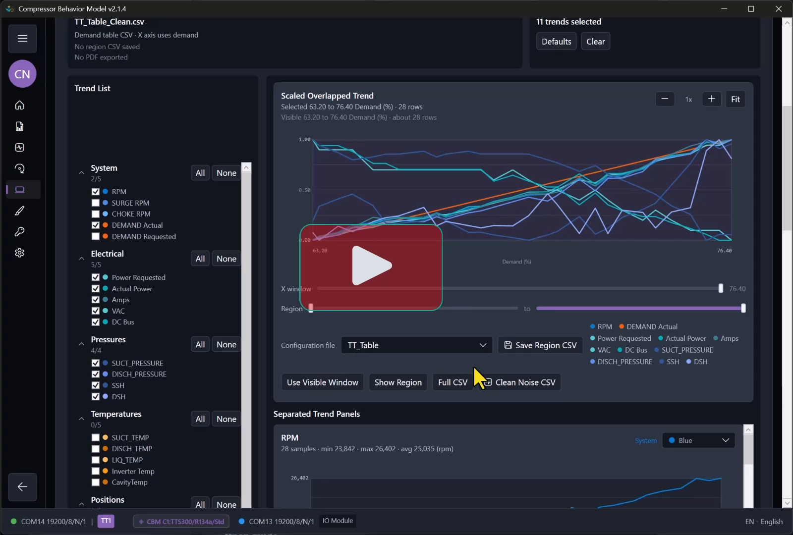Collapse the System group
This screenshot has height=535, width=793.
(x=81, y=173)
